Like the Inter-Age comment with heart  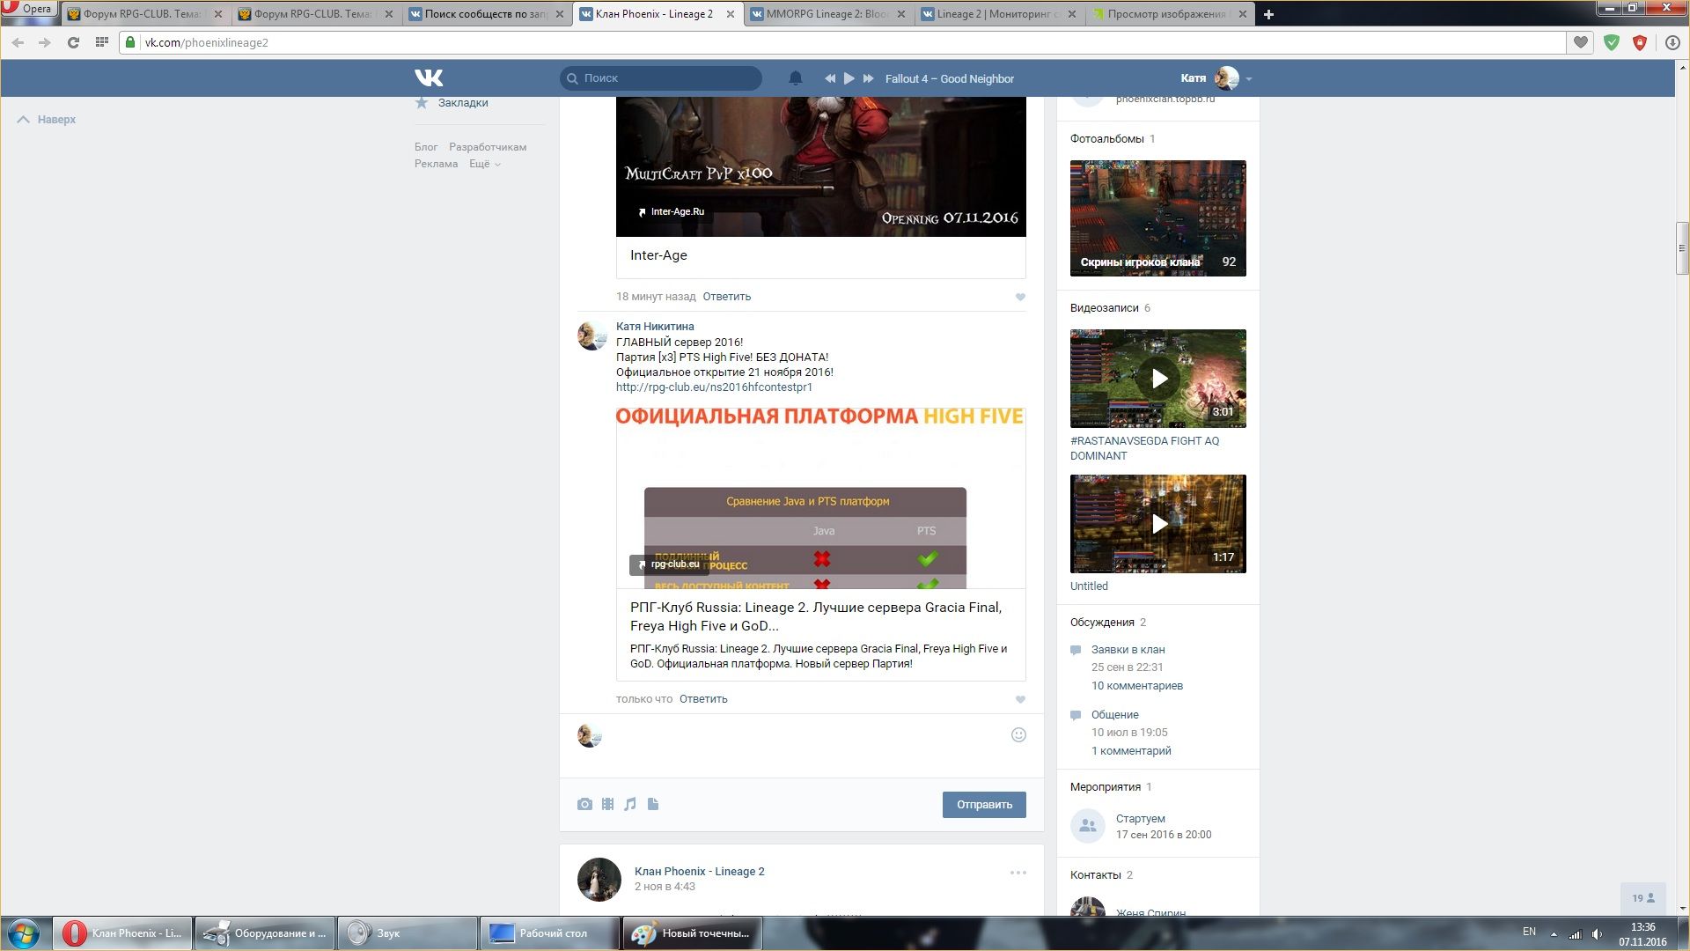pyautogui.click(x=1020, y=297)
